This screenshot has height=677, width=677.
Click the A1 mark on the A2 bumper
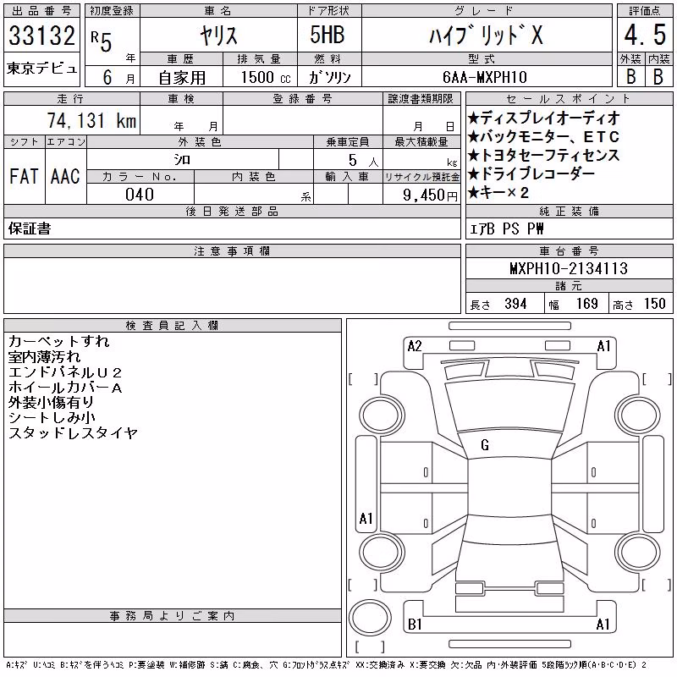603,346
